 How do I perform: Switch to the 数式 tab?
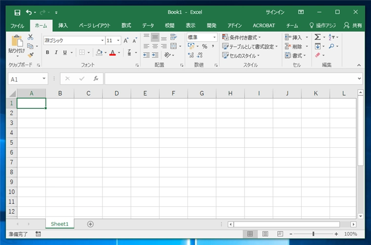tap(126, 25)
